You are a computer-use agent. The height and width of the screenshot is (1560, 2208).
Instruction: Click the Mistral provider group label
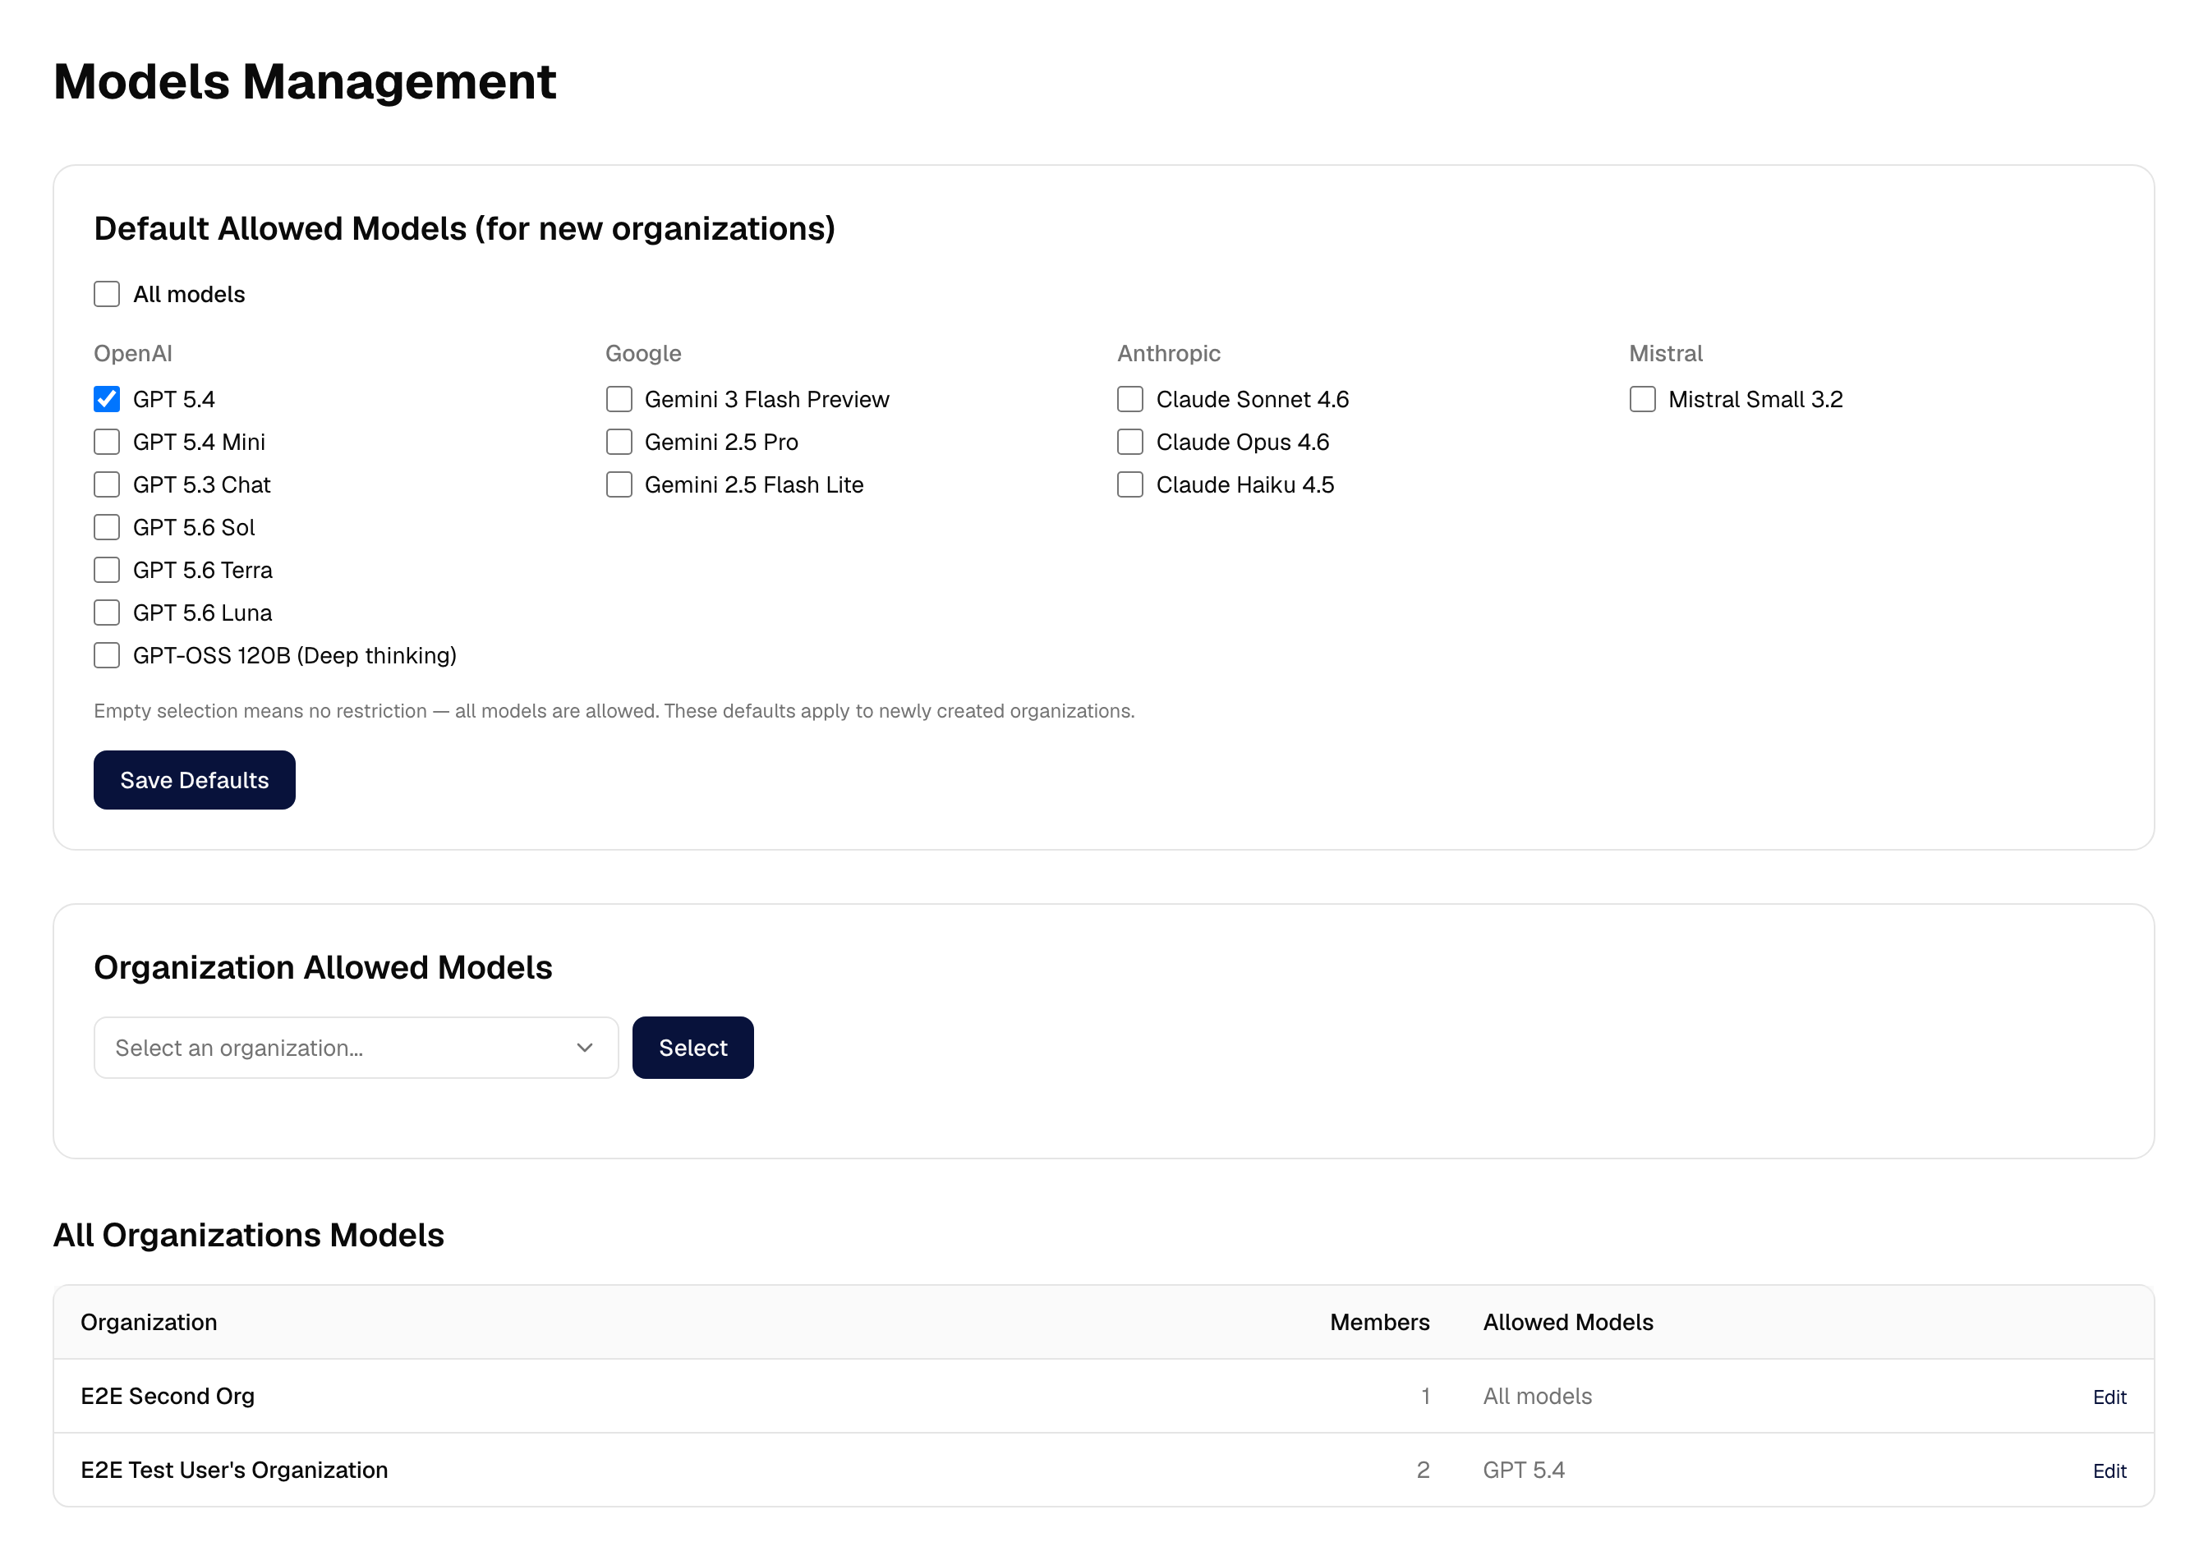tap(1666, 354)
